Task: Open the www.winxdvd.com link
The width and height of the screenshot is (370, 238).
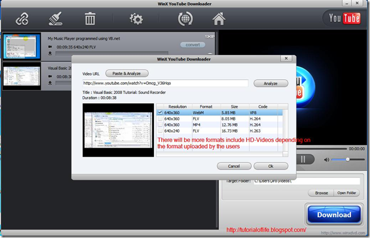Action: 343,233
